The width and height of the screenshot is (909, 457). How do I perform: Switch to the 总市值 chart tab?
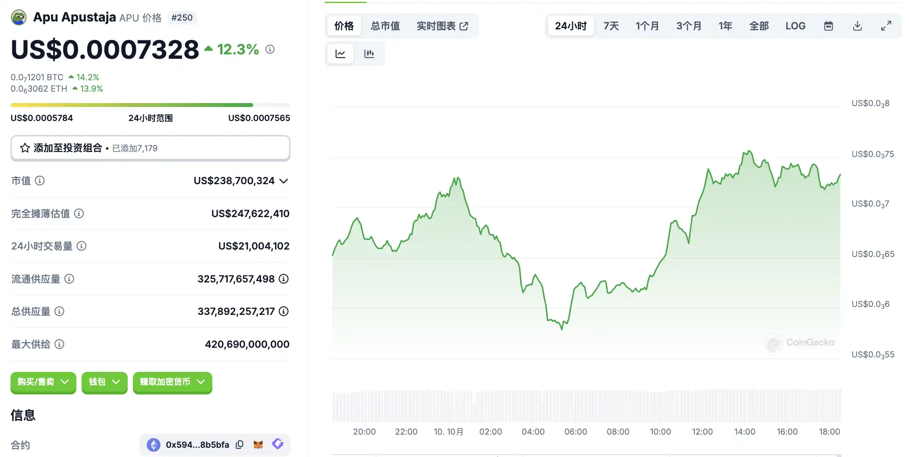(x=385, y=26)
